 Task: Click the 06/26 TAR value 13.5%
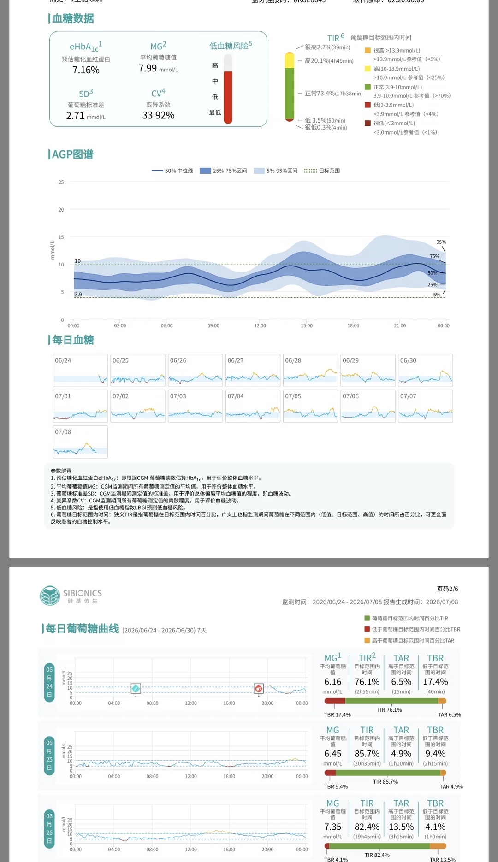[401, 827]
